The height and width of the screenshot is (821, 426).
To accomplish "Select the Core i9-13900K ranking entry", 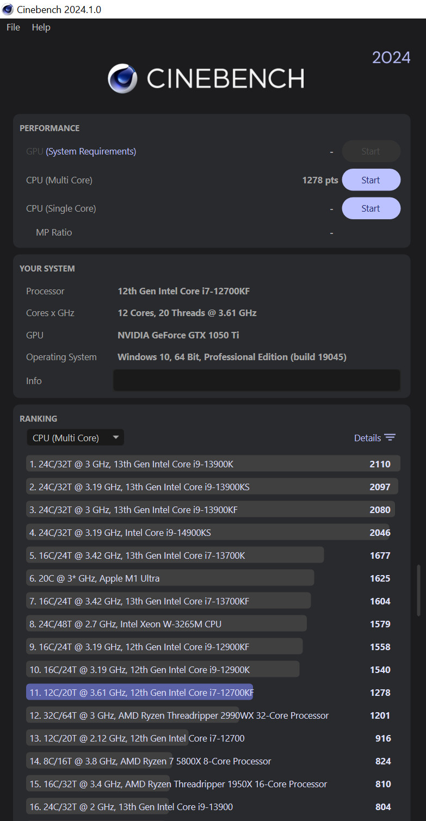I will click(213, 464).
